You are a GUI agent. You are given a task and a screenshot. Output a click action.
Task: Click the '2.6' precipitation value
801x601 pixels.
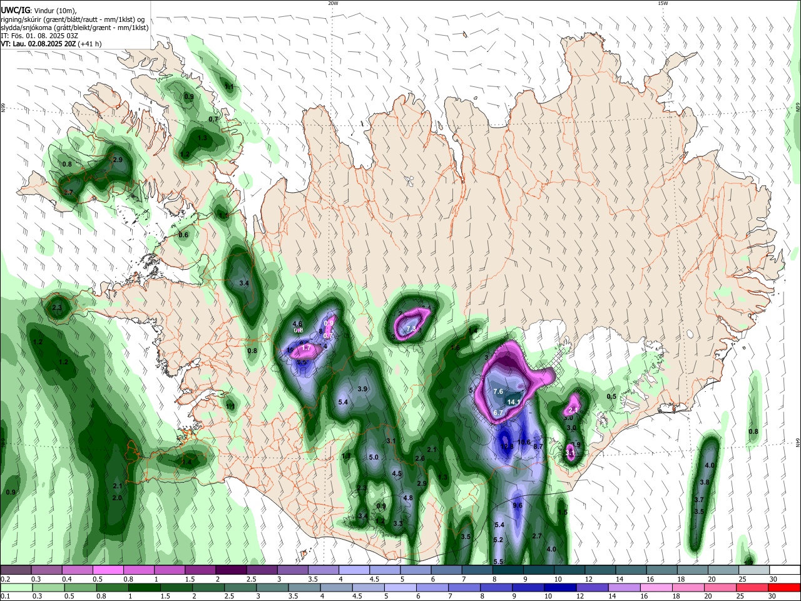click(420, 458)
